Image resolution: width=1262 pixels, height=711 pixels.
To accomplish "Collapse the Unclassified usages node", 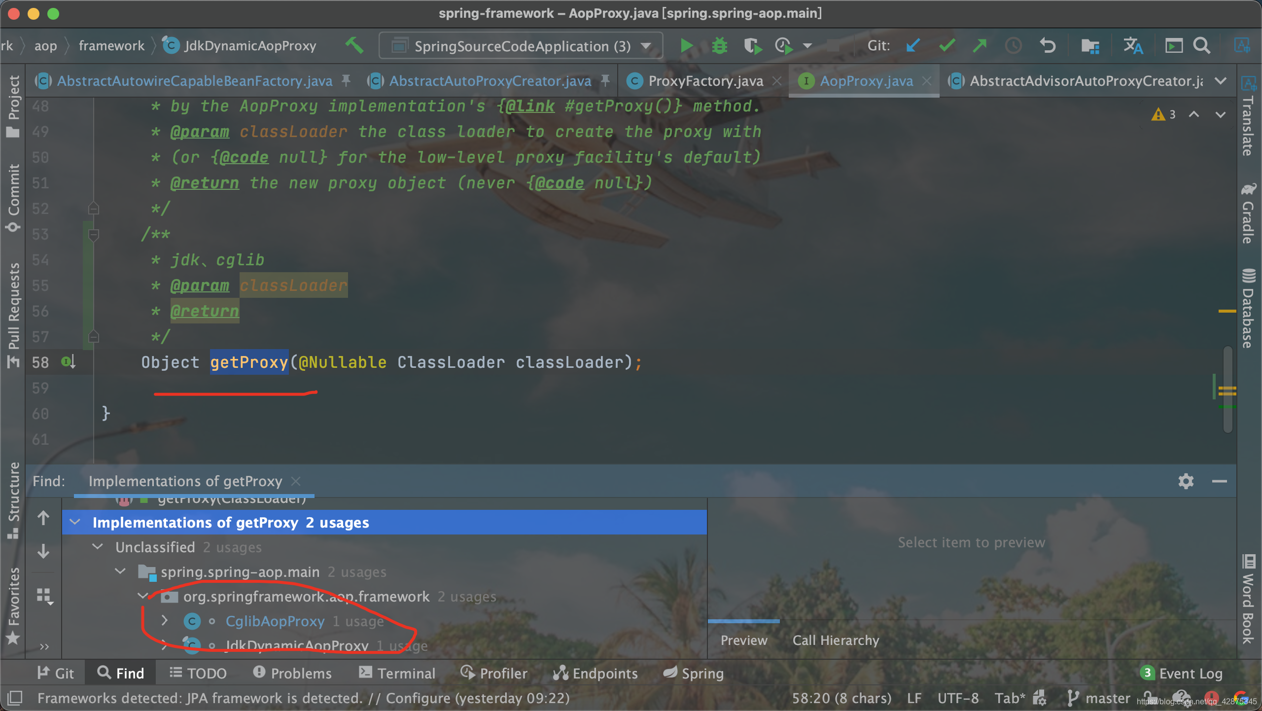I will [98, 547].
